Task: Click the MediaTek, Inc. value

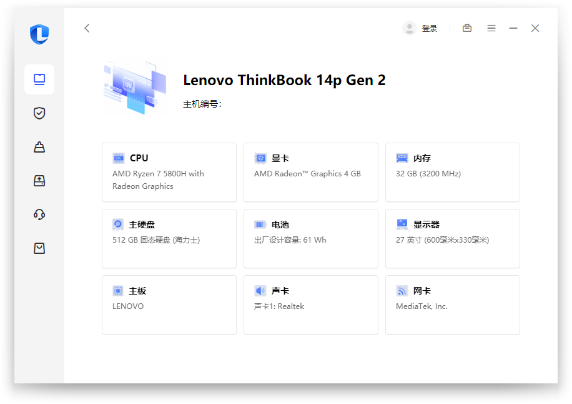Action: pos(422,306)
